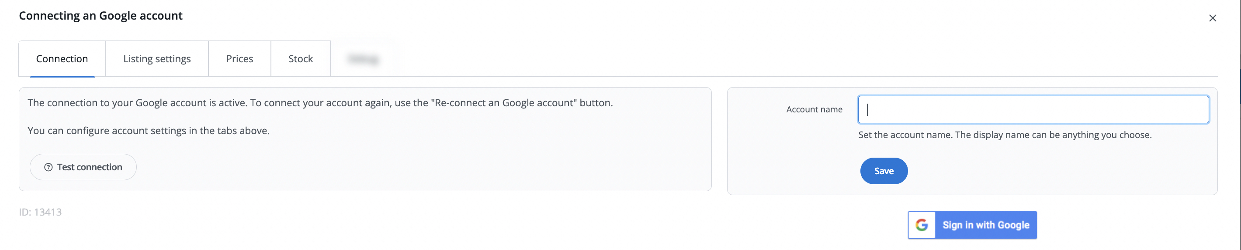Click the Account name label
The width and height of the screenshot is (1241, 250).
pyautogui.click(x=814, y=110)
